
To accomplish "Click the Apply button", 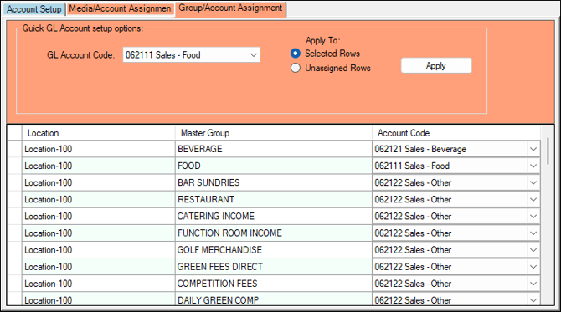I will [436, 66].
